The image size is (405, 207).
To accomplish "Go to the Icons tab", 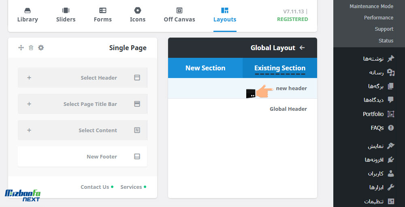I will point(138,15).
